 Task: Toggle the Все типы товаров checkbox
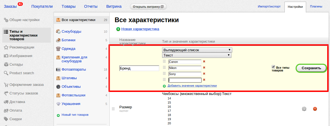click(273, 67)
